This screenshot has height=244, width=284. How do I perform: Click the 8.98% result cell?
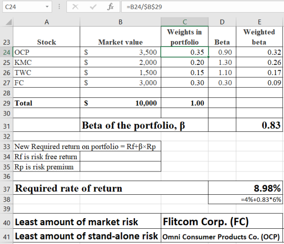(x=245, y=188)
